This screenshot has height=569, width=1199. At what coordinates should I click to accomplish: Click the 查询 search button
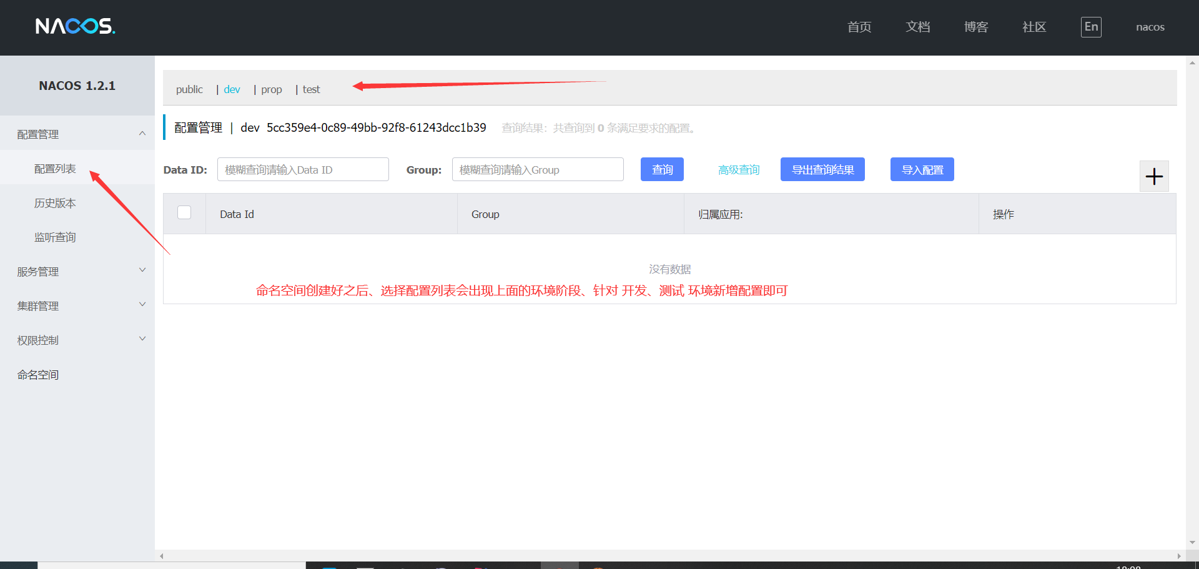pos(662,169)
